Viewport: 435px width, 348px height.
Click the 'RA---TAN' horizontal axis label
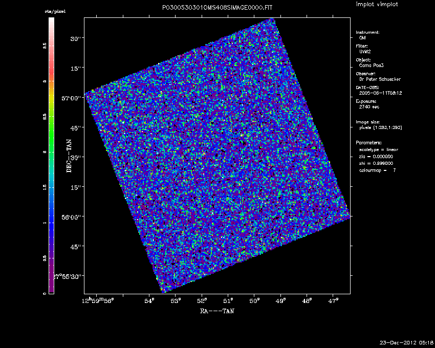tap(217, 311)
